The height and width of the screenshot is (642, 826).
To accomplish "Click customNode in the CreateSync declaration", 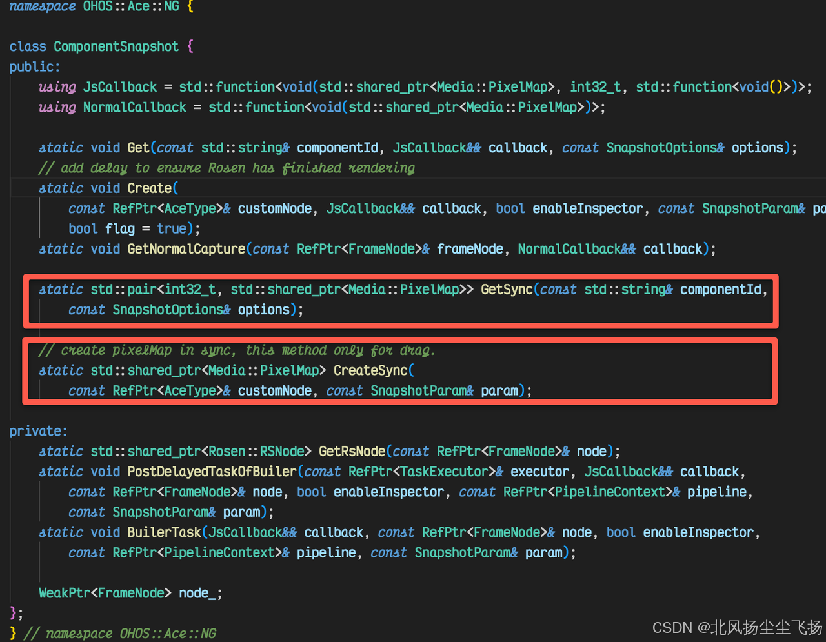I will 274,390.
